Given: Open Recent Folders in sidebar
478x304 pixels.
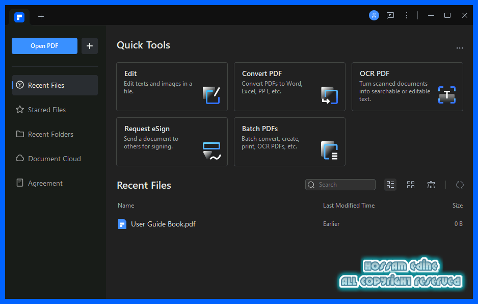Looking at the screenshot, I should click(x=55, y=134).
